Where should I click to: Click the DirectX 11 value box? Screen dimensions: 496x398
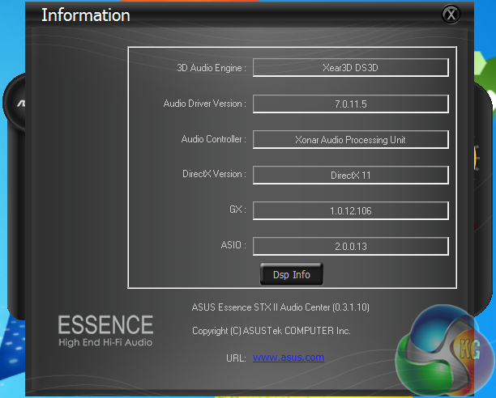(350, 175)
